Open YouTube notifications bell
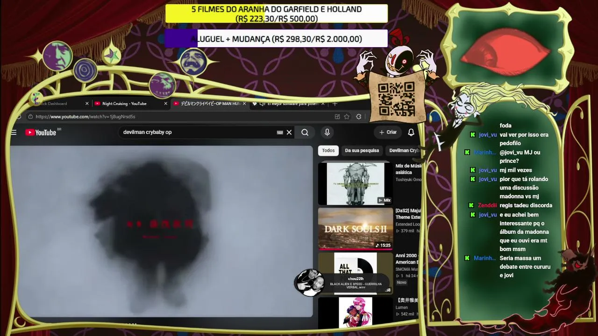 coord(411,133)
